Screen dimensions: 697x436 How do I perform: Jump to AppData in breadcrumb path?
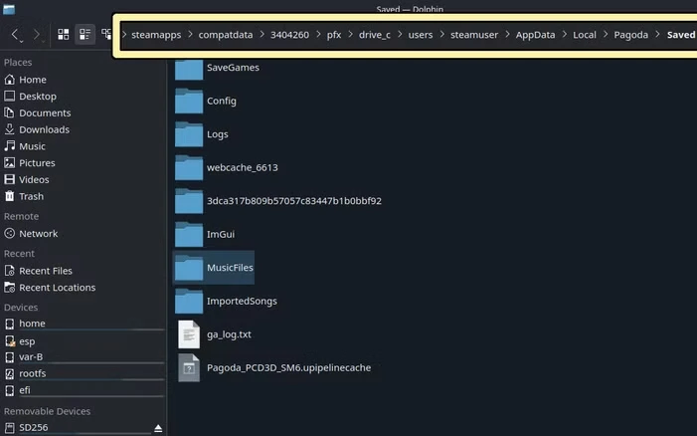tap(535, 35)
